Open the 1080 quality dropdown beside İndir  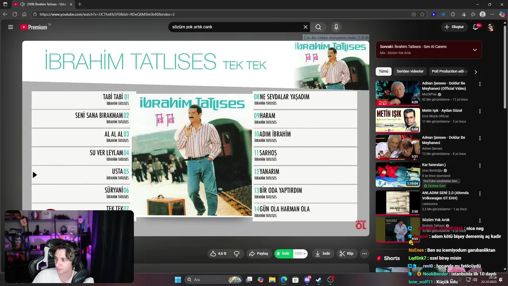(x=300, y=253)
